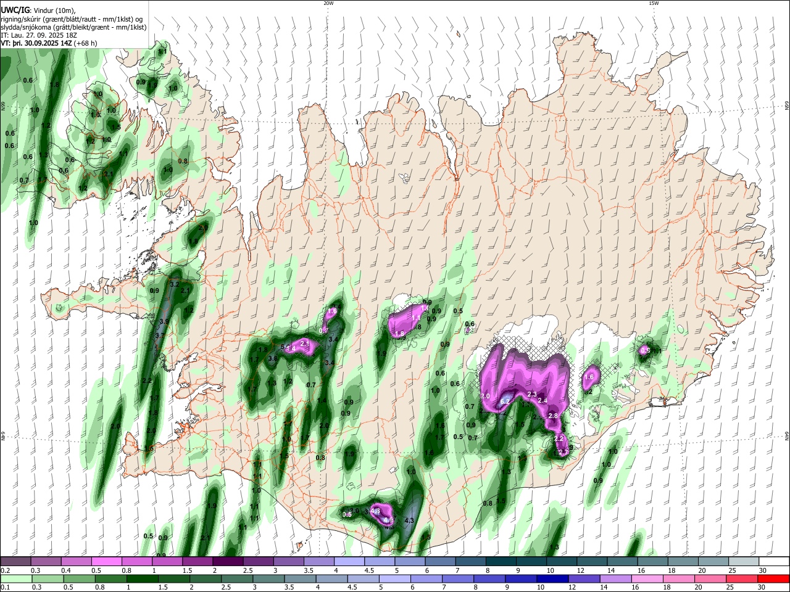The height and width of the screenshot is (592, 790).
Task: Click the '6.2' precipitation value on the map
Action: point(504,401)
